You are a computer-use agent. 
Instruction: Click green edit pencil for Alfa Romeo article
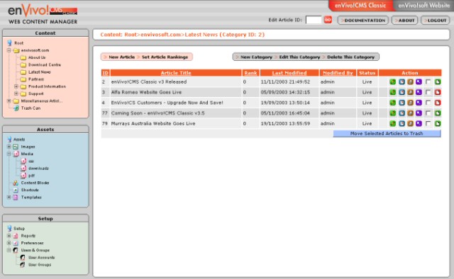(392, 92)
